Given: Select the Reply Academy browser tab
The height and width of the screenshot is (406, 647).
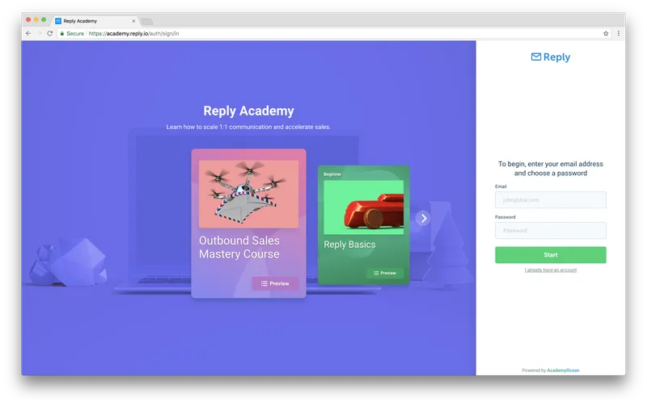Looking at the screenshot, I should (95, 21).
